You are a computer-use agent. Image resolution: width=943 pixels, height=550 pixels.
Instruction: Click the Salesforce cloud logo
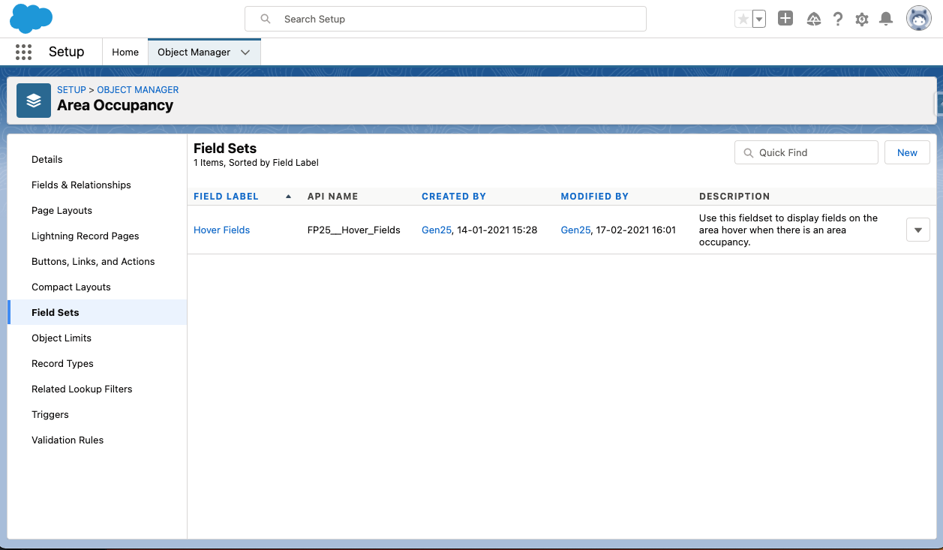point(31,19)
